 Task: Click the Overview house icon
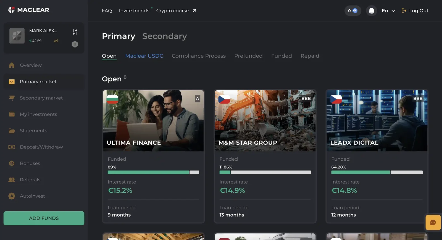(x=12, y=65)
